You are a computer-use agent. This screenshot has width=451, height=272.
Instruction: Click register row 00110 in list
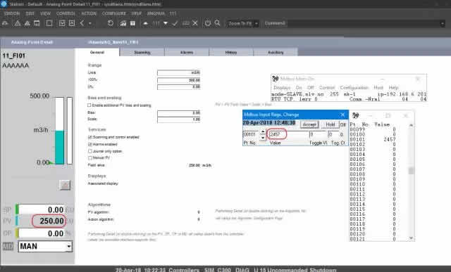373,184
